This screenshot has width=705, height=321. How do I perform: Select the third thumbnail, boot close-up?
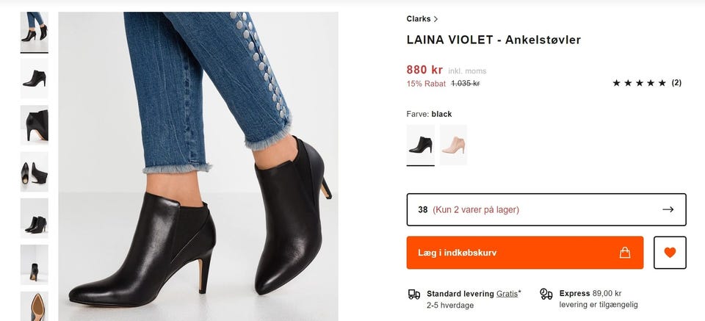34,125
